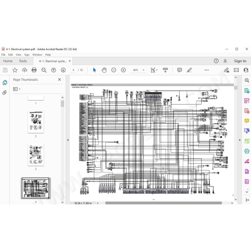Print the document with the printer icon
Viewport: 251px width, 251px height.
34,70
